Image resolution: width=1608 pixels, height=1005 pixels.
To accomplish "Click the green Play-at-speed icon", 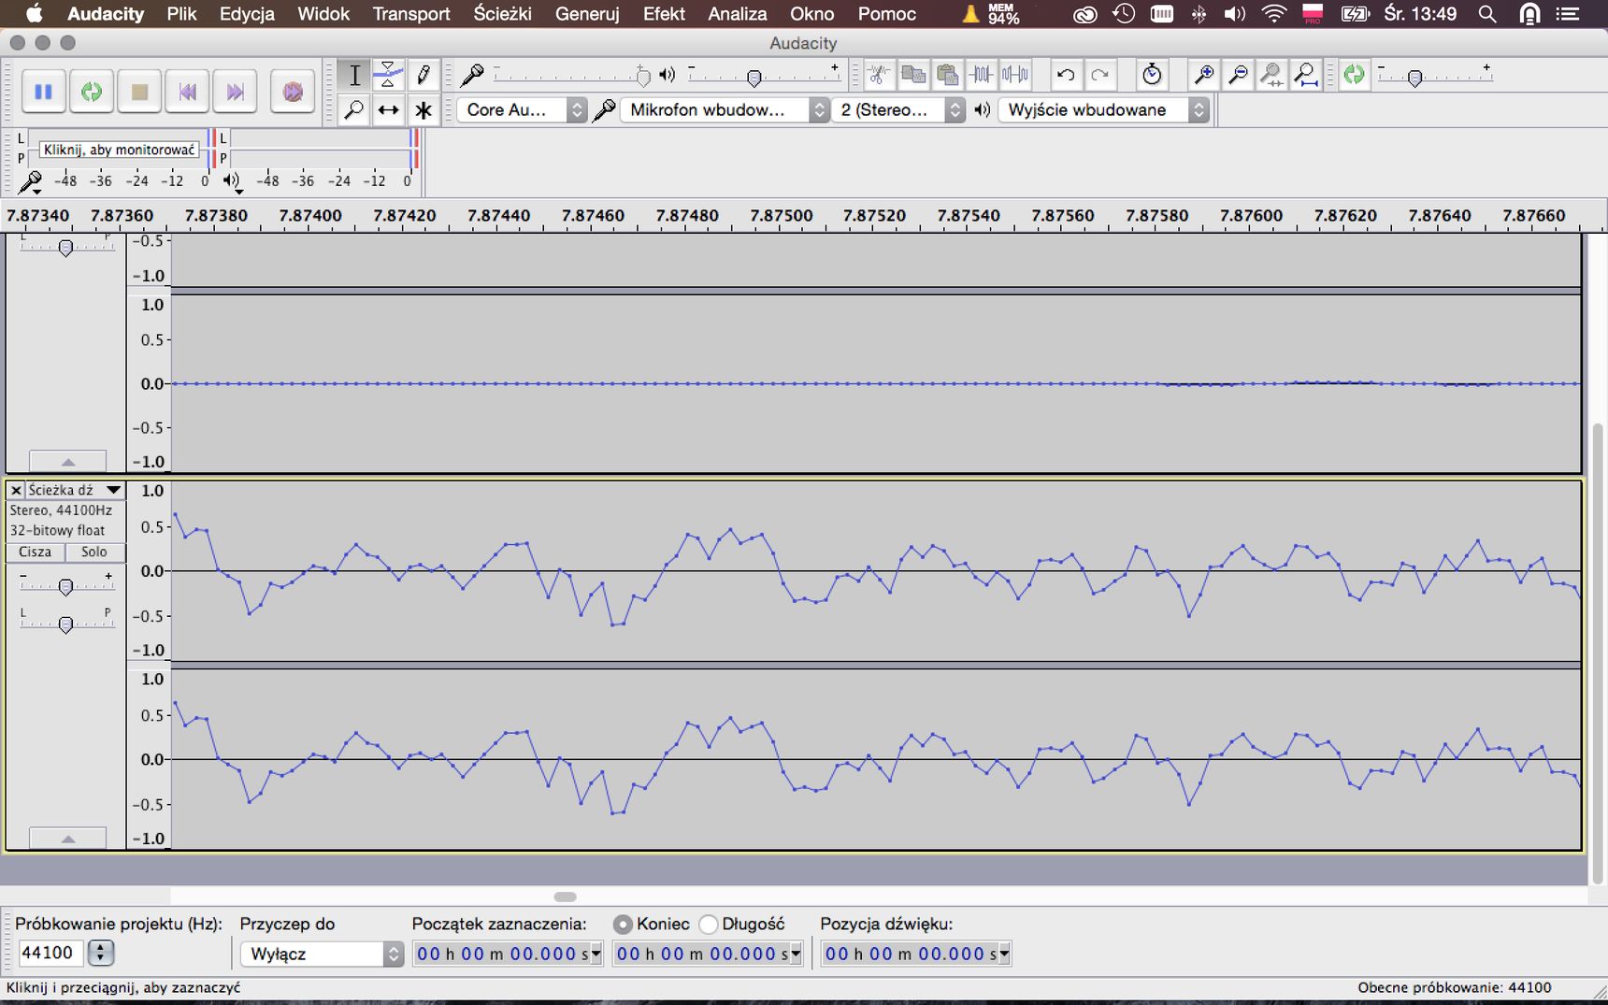I will [1354, 75].
